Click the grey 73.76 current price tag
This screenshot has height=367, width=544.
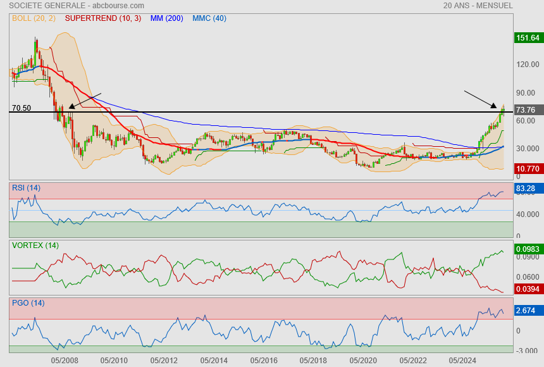tap(527, 110)
